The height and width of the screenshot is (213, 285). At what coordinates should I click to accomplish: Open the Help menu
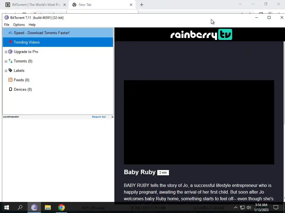click(32, 25)
